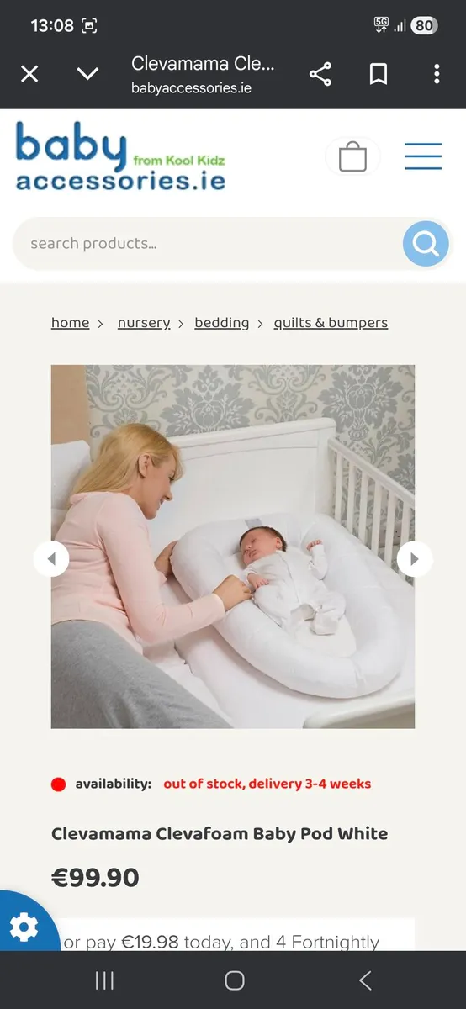
Task: Show previous product image
Action: click(x=51, y=558)
